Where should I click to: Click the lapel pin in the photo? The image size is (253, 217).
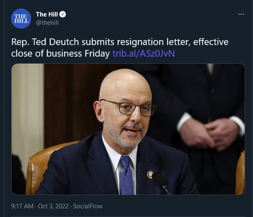[x=150, y=175]
